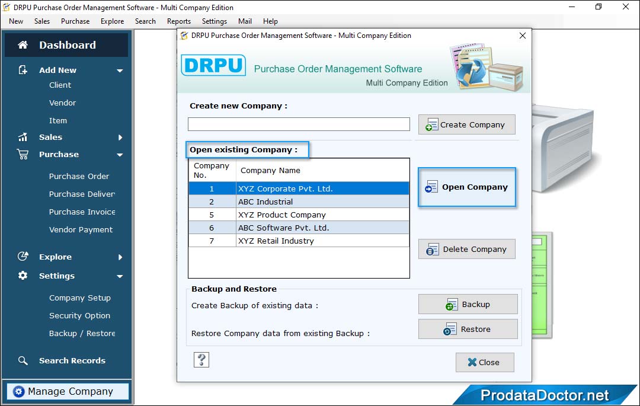Click the Restore button
The image size is (640, 406).
click(x=468, y=329)
